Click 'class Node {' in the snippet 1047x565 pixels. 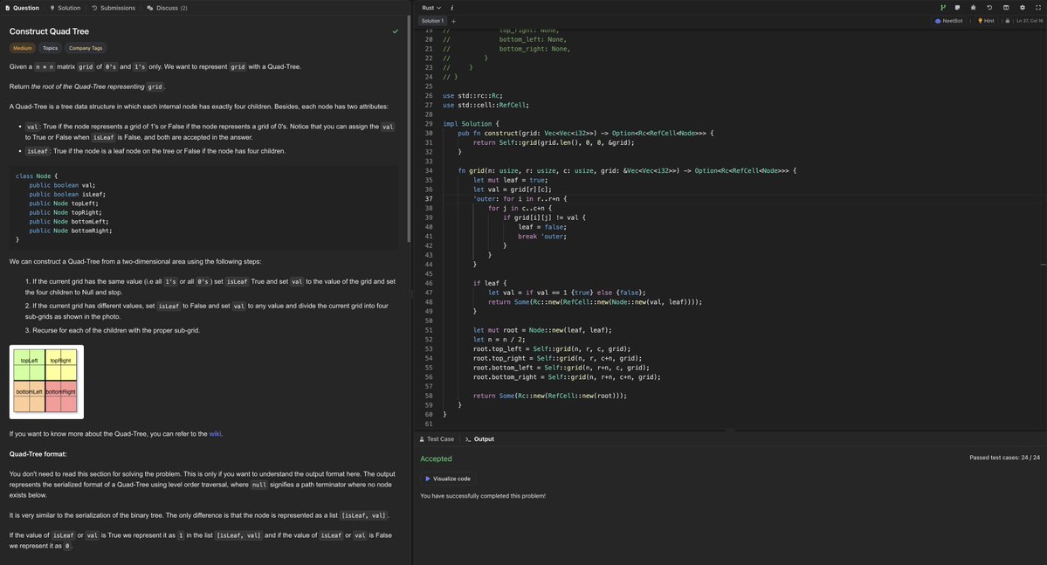(36, 176)
